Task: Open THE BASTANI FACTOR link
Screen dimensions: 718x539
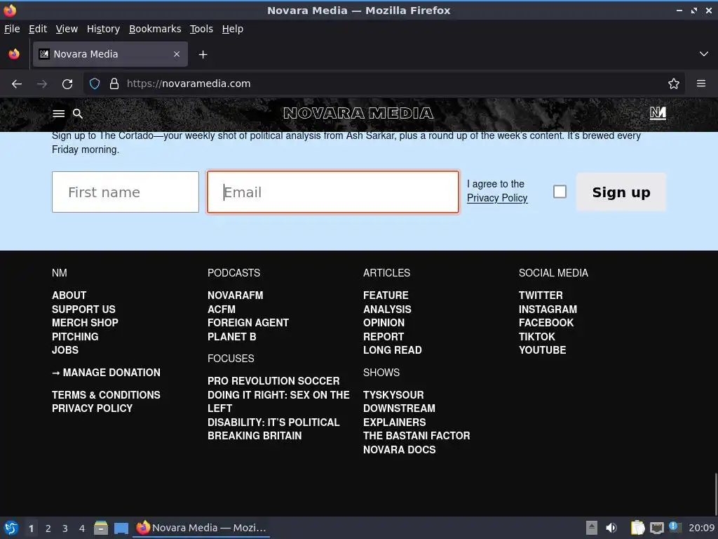Action: (416, 436)
